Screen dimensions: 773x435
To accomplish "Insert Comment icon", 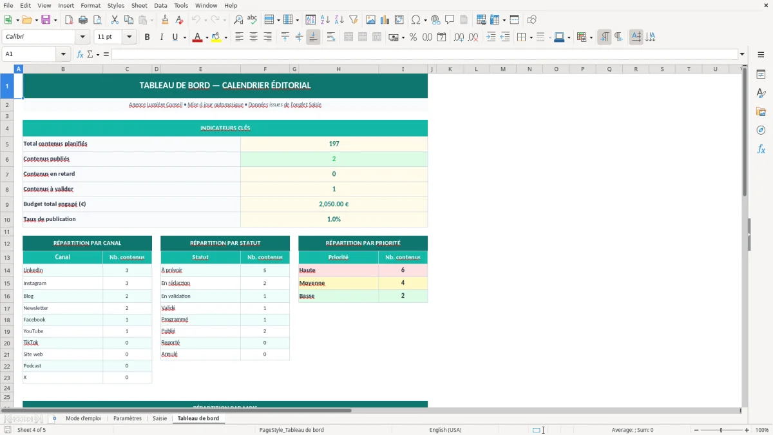I will 450,20.
